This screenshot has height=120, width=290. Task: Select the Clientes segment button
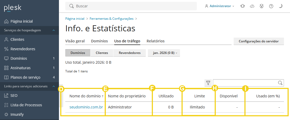pos(102,53)
